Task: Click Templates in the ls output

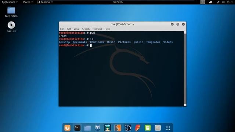Action: pos(153,42)
